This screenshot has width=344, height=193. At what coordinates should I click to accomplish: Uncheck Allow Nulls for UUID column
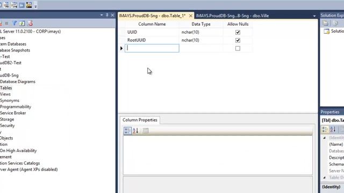tap(238, 32)
